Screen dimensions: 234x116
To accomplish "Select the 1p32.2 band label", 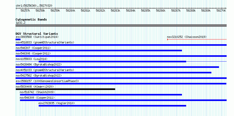I will click(x=21, y=23).
